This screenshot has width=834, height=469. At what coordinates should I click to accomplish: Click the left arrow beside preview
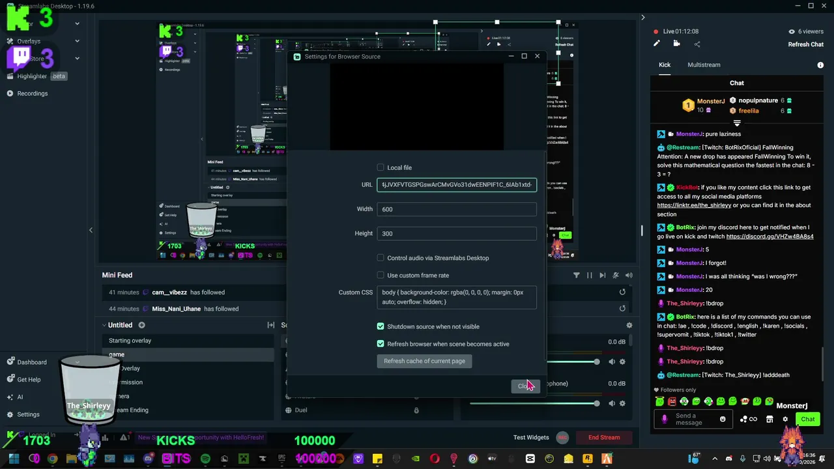(x=91, y=230)
